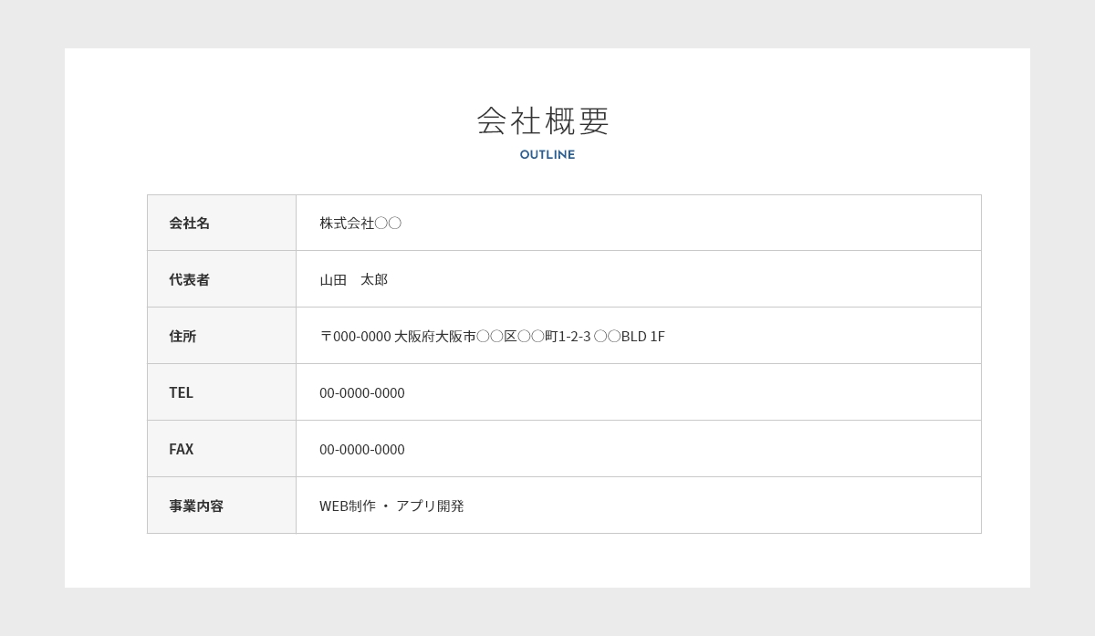
Task: Click the postal code 〒000-0000
Action: pos(355,336)
